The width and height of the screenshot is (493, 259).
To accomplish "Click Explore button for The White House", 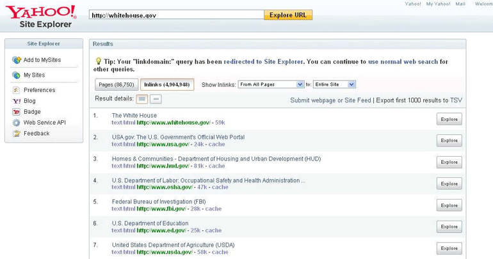I will (449, 120).
